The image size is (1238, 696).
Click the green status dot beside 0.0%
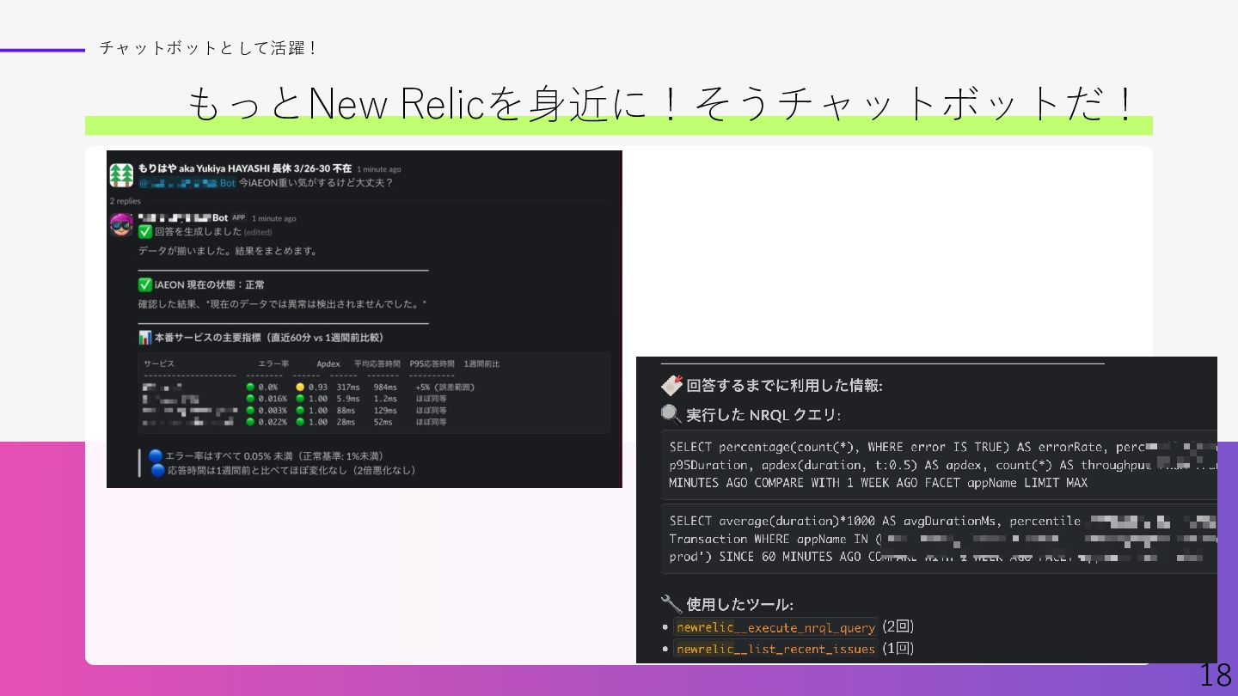pyautogui.click(x=250, y=388)
